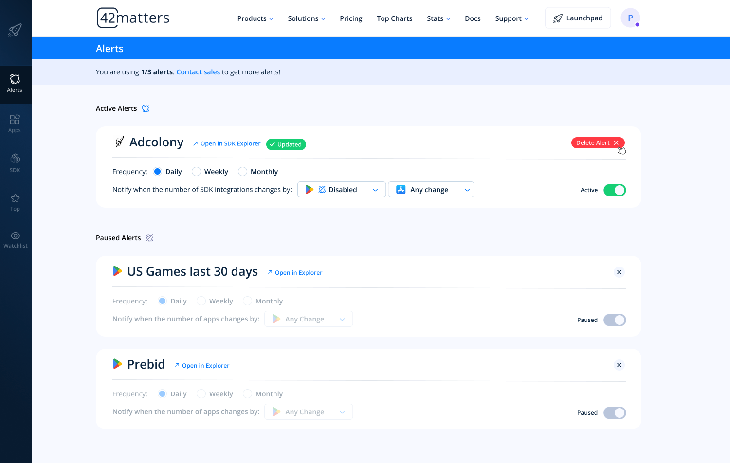730x463 pixels.
Task: Open the Google Play Disabled dropdown
Action: click(x=342, y=190)
